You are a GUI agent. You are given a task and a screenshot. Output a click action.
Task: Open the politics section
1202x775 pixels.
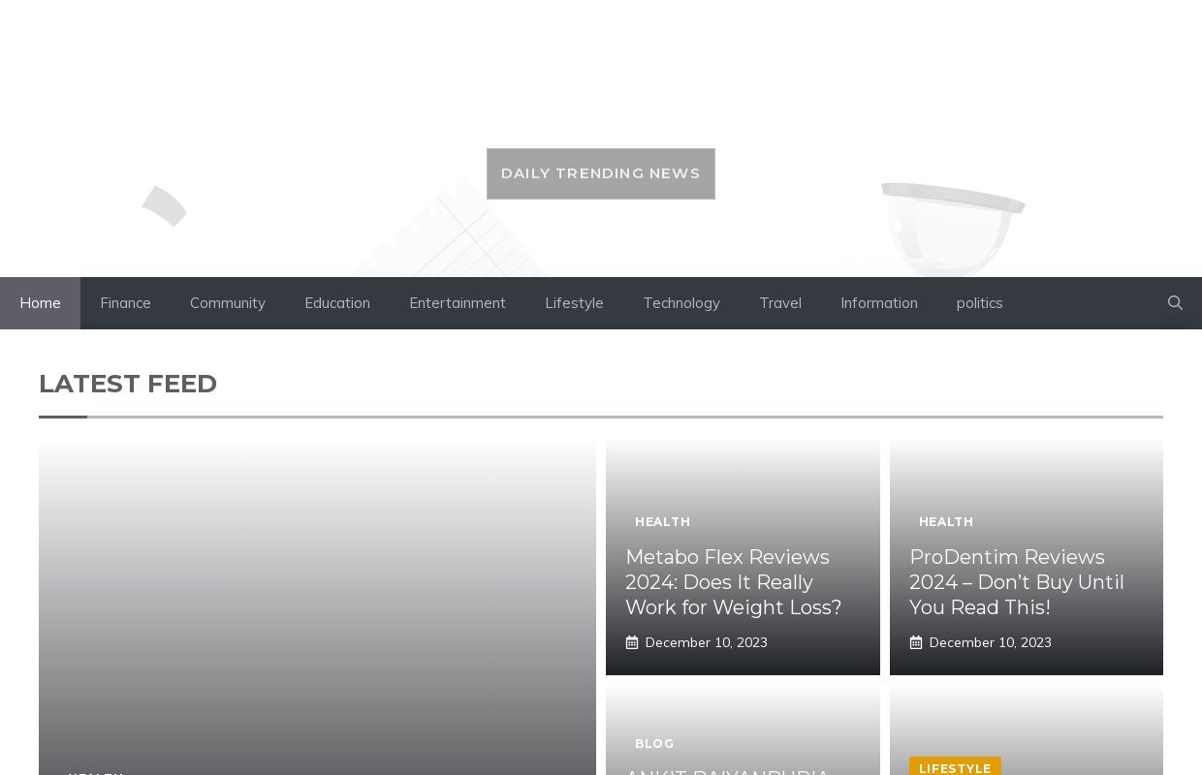[979, 303]
